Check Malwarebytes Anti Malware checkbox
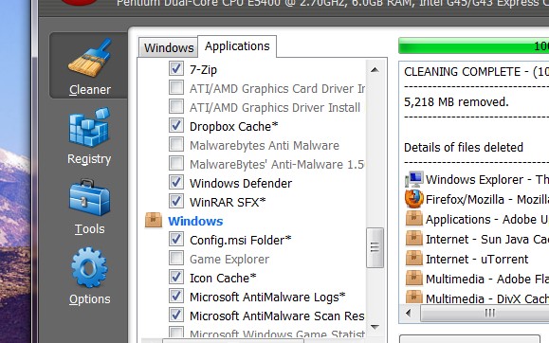549x343 pixels. pos(176,144)
